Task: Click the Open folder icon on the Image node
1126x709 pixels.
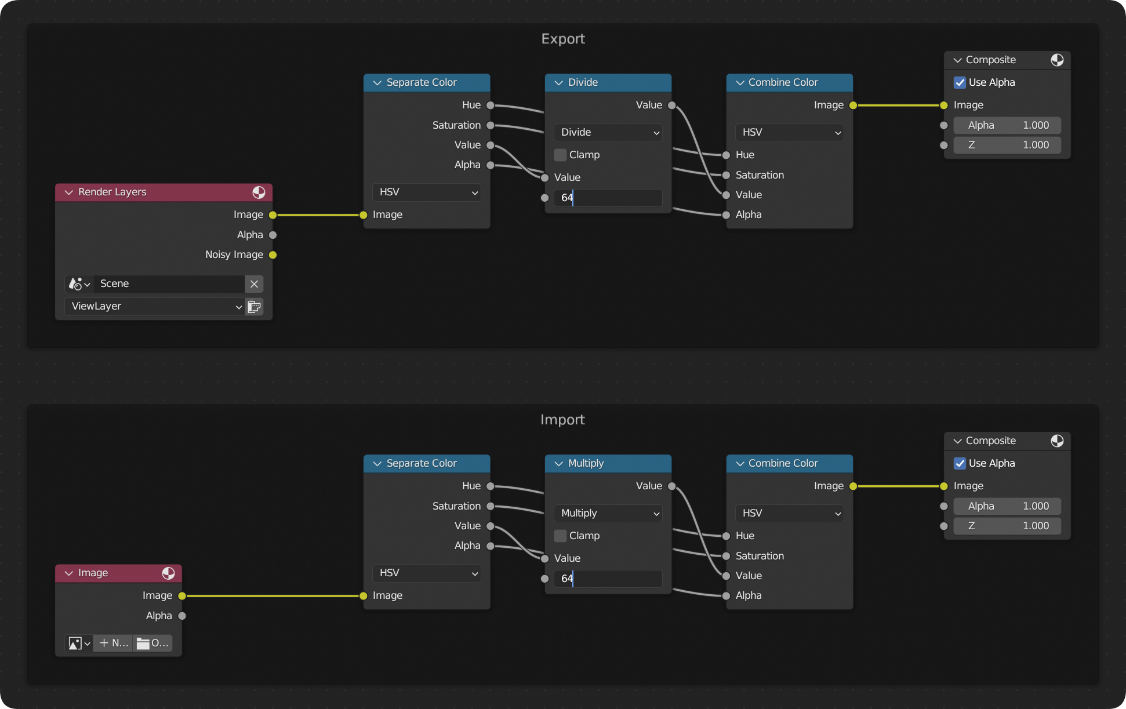Action: pos(152,643)
